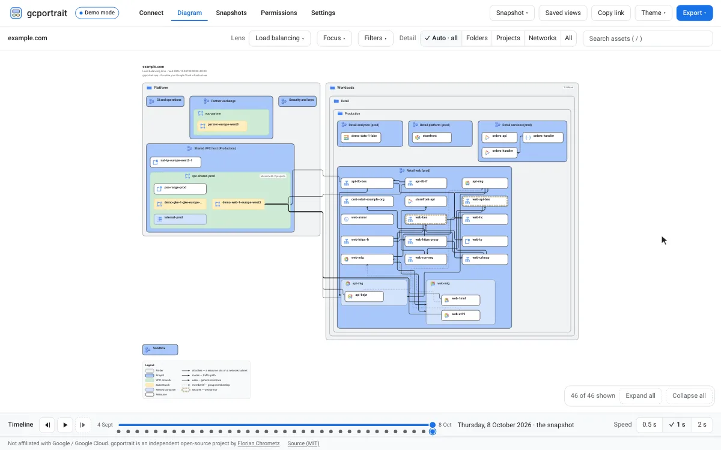Click the CI and operations project icon
This screenshot has height=450, width=721.
153,100
